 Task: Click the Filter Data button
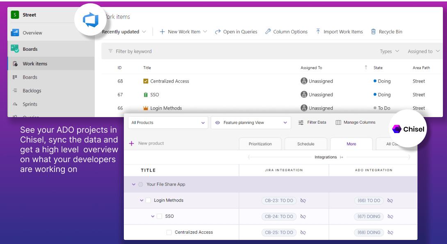[312, 122]
